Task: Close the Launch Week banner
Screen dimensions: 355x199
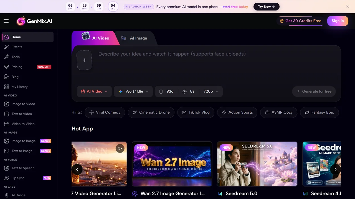Action: click(x=348, y=7)
